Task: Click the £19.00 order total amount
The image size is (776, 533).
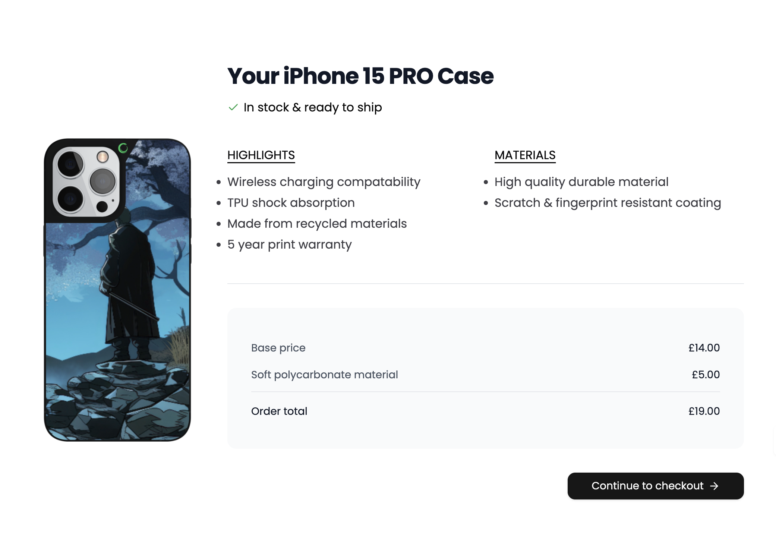Action: (x=704, y=411)
